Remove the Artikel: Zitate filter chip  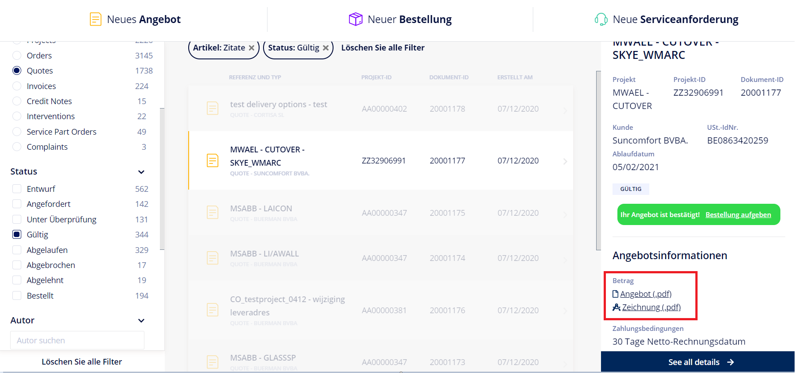[x=252, y=48]
